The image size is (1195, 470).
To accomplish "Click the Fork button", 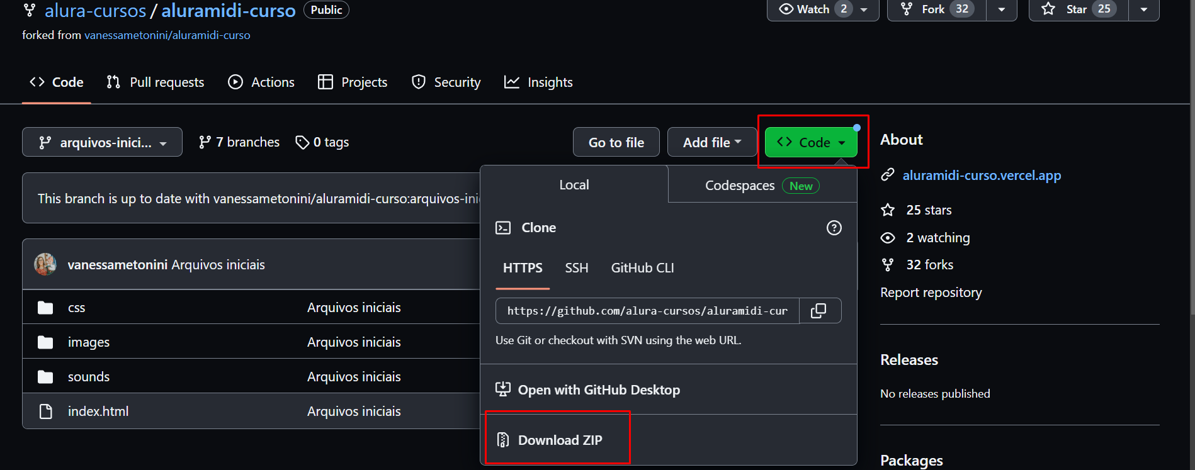I will pyautogui.click(x=937, y=9).
